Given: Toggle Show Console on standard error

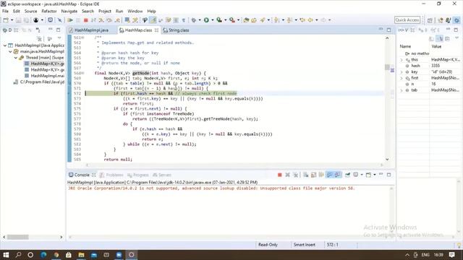Looking at the screenshot, I should click(x=337, y=175).
